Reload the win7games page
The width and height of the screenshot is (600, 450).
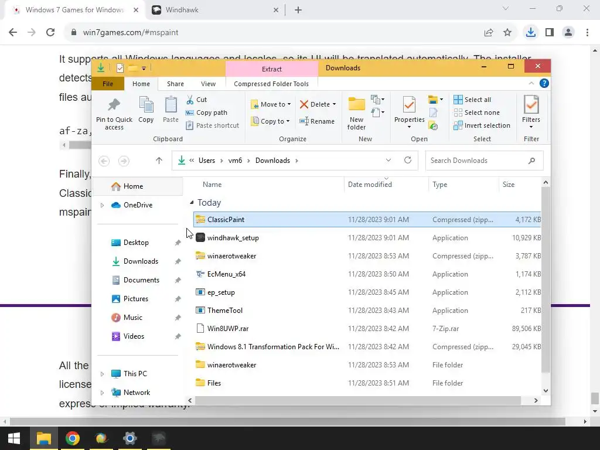(x=50, y=33)
